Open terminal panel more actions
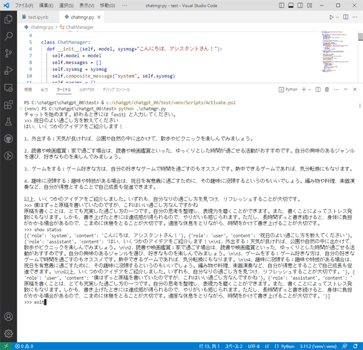 [337, 89]
